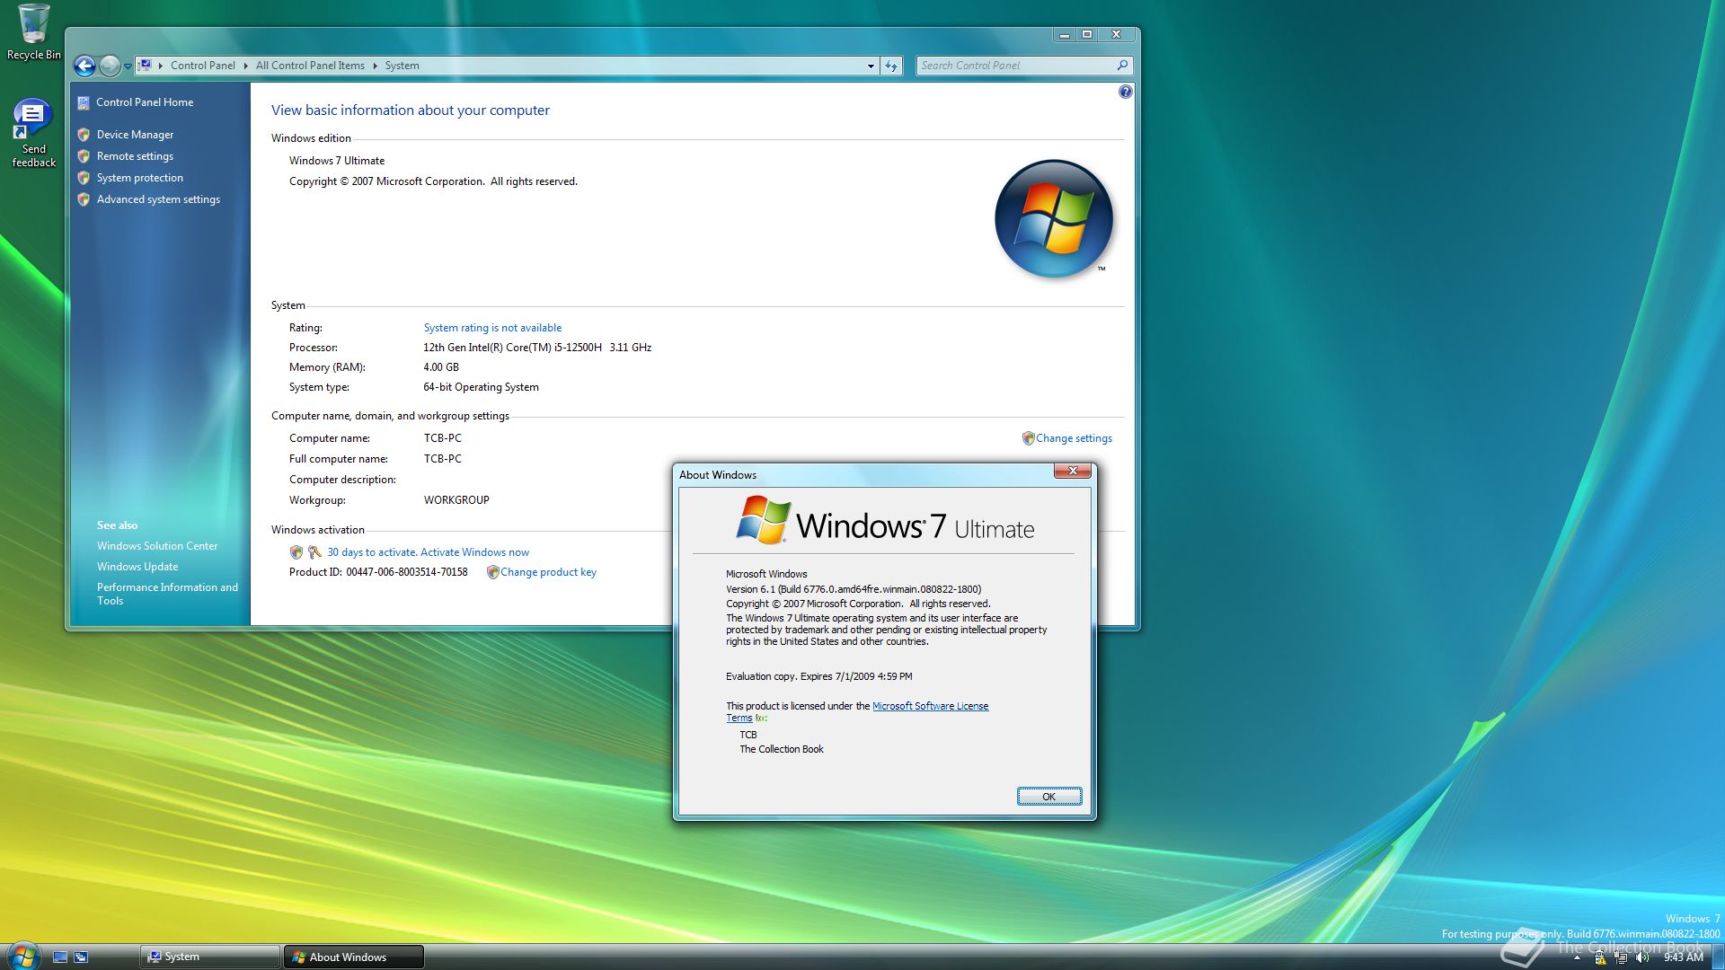Viewport: 1725px width, 970px height.
Task: Open the Recycle Bin desktop icon
Action: coord(33,32)
